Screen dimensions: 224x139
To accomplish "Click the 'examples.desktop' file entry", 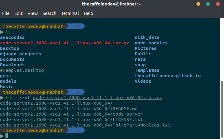I will 22,70.
